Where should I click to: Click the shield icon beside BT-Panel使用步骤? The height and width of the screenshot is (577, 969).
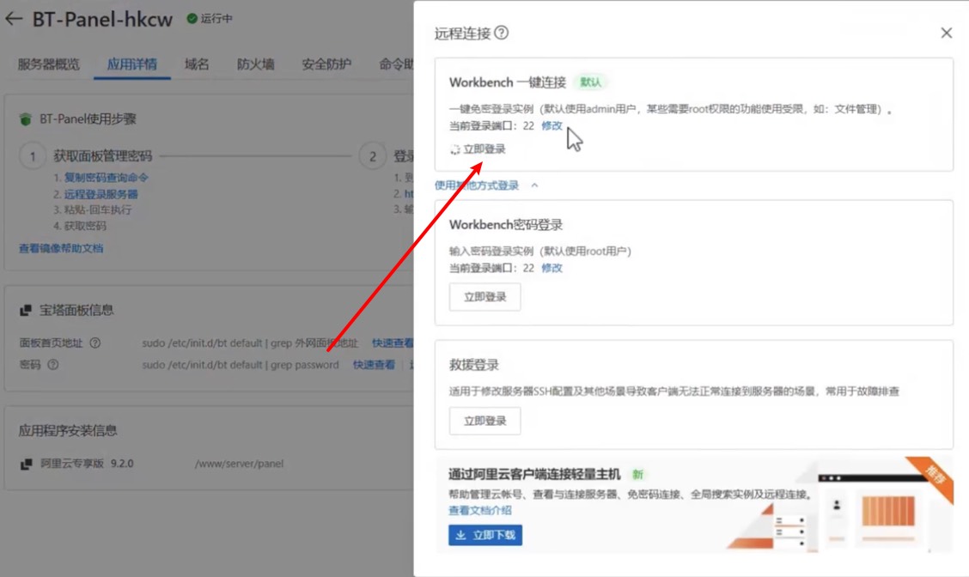pos(25,119)
